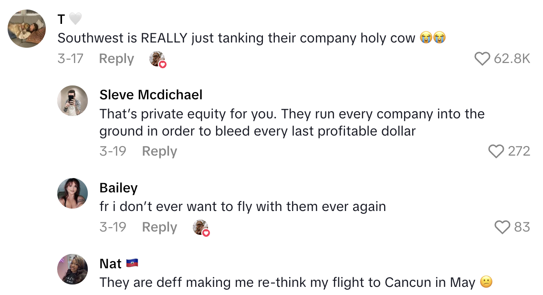Open T's profile picture

(x=27, y=29)
